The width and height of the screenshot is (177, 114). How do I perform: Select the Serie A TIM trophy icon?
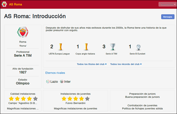point(113,47)
